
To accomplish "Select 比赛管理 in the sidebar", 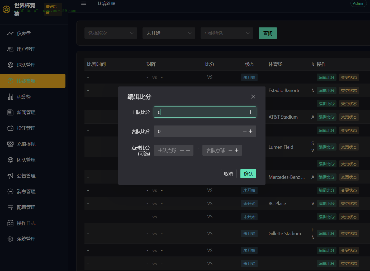I will [33, 81].
